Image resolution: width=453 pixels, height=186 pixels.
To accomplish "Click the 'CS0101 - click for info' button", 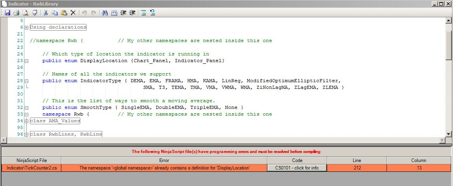I will (x=297, y=168).
